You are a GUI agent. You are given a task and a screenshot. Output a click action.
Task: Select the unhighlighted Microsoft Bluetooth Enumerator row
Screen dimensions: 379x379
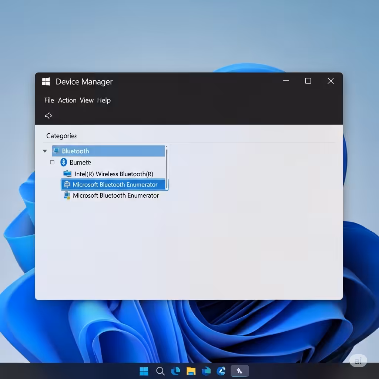coord(116,195)
